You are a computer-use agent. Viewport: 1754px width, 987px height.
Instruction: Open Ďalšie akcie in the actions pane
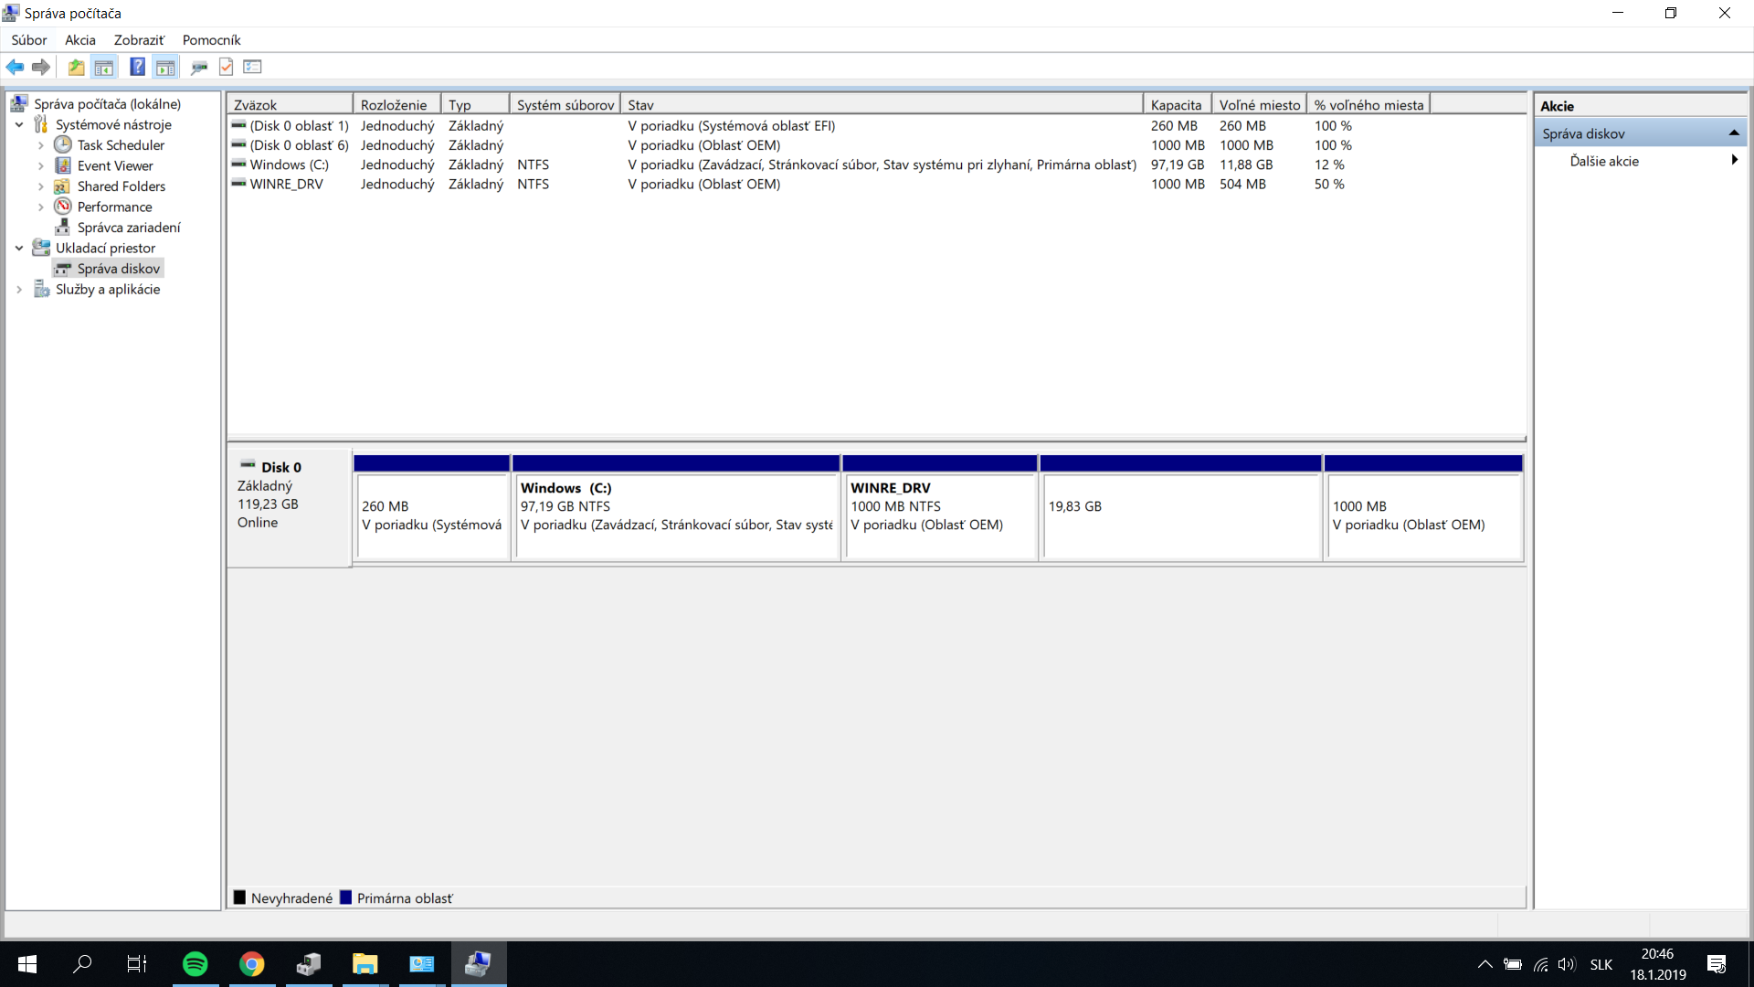(x=1604, y=161)
